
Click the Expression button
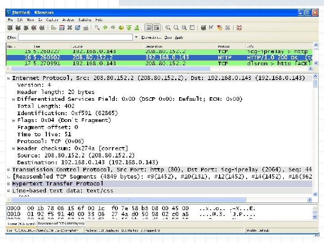(151, 37)
